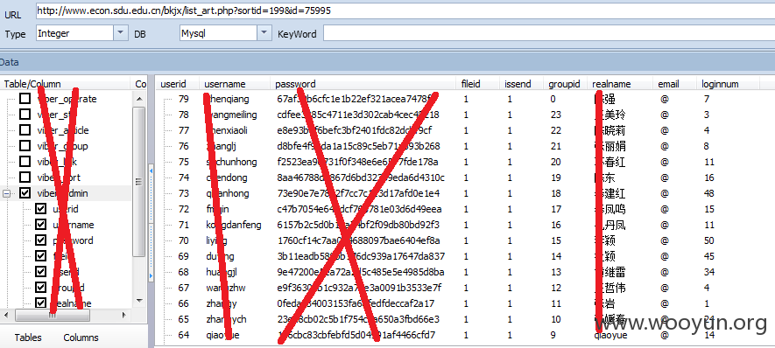
Task: Click groupid value 0 in first row
Action: pos(553,99)
